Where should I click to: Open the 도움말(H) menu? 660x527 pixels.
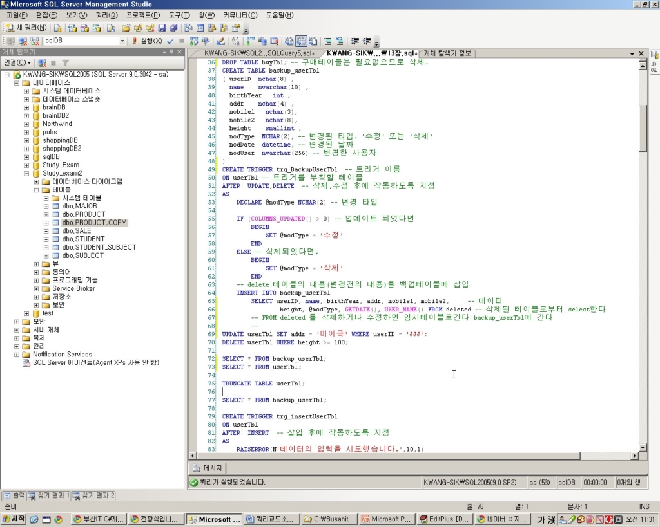(x=280, y=15)
